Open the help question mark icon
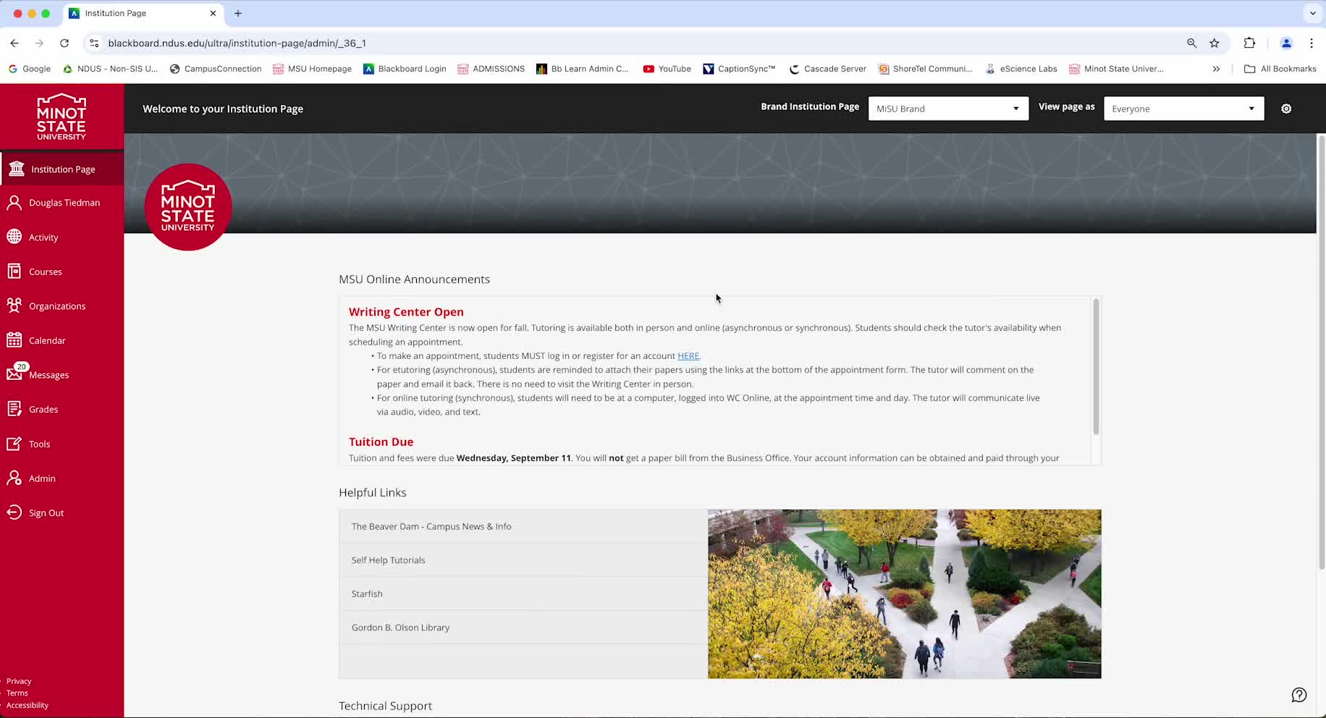This screenshot has width=1326, height=718. (1299, 695)
